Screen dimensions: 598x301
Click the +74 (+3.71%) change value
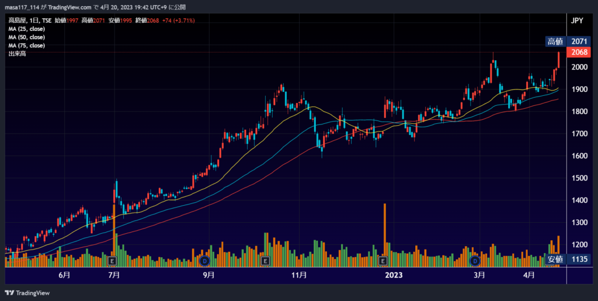179,20
